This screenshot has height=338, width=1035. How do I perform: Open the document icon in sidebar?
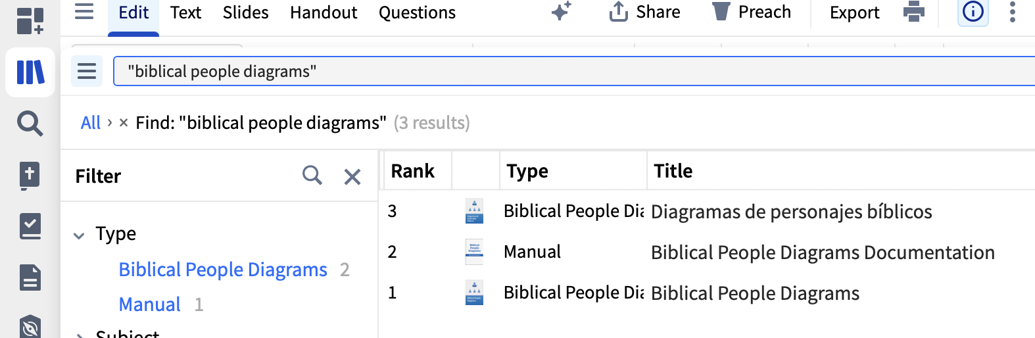pyautogui.click(x=30, y=278)
